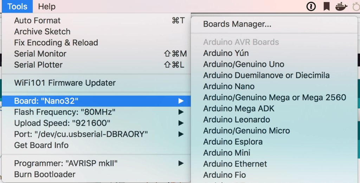Select Fix Encoding & Reload
Screen dimensions: 360x183
point(96,43)
